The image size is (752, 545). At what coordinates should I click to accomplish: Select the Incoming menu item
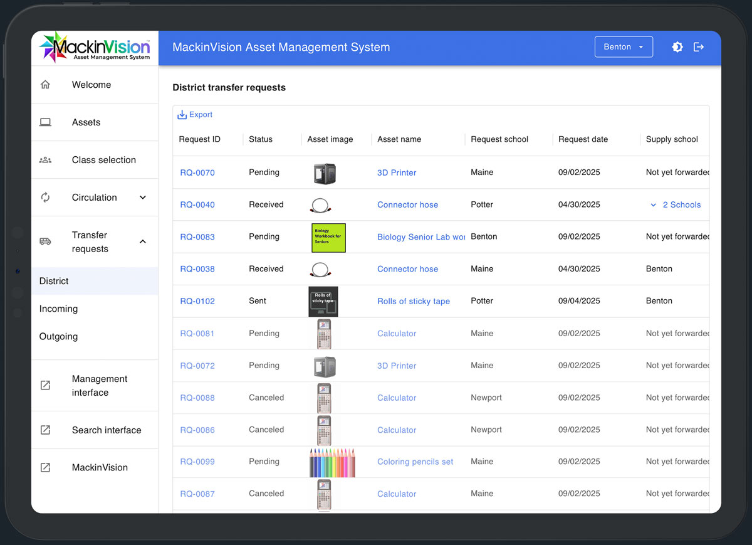click(58, 309)
